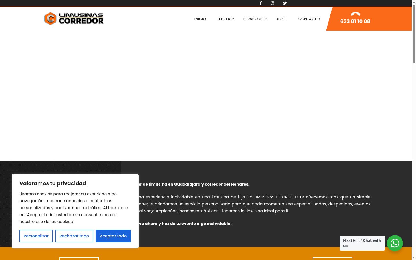Visit the Blog menu item
This screenshot has width=416, height=260.
click(x=281, y=19)
